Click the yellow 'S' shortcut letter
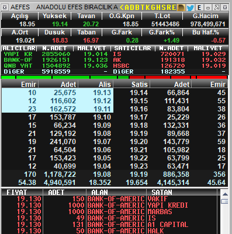The image size is (232, 234). tap(164, 8)
